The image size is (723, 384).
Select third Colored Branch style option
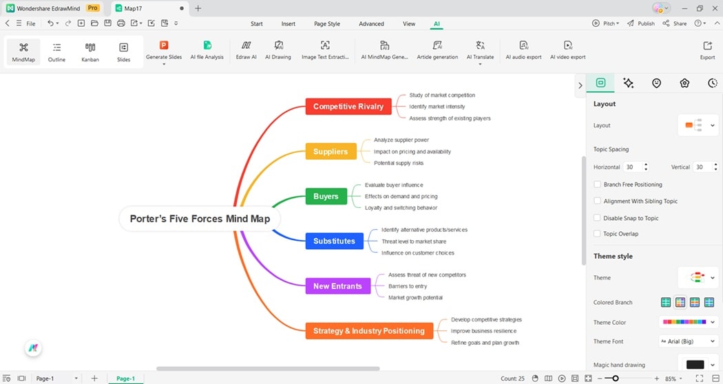coord(695,302)
